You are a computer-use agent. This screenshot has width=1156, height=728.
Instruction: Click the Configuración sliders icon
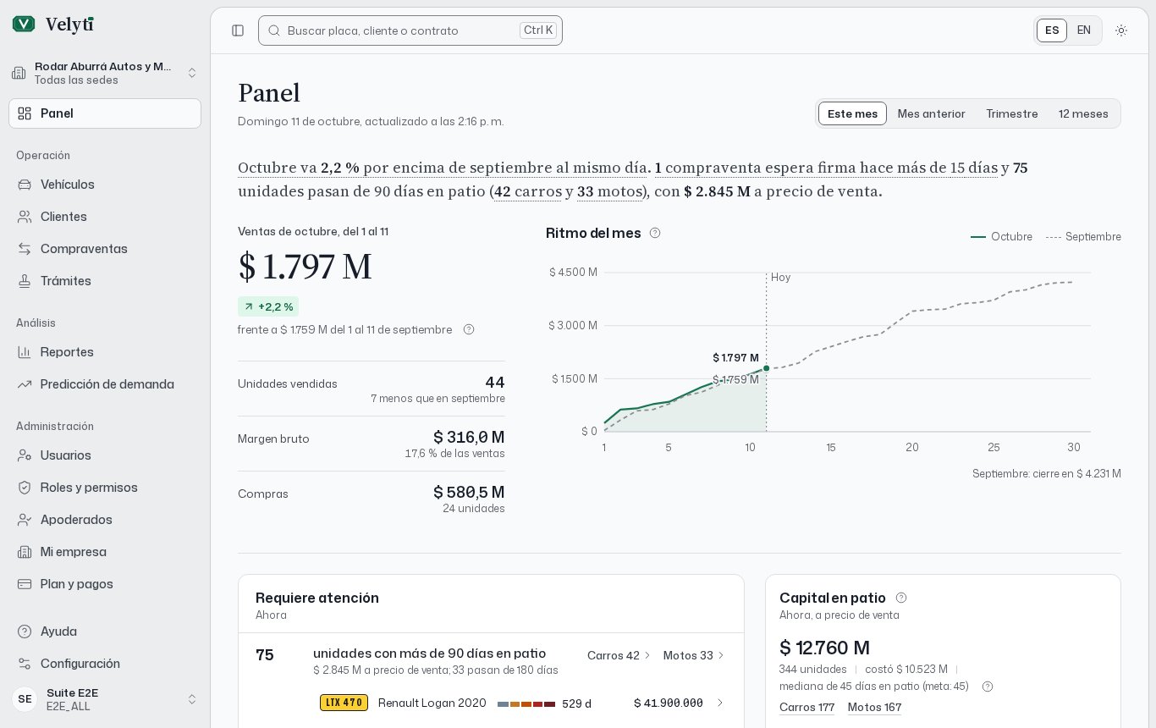point(25,664)
